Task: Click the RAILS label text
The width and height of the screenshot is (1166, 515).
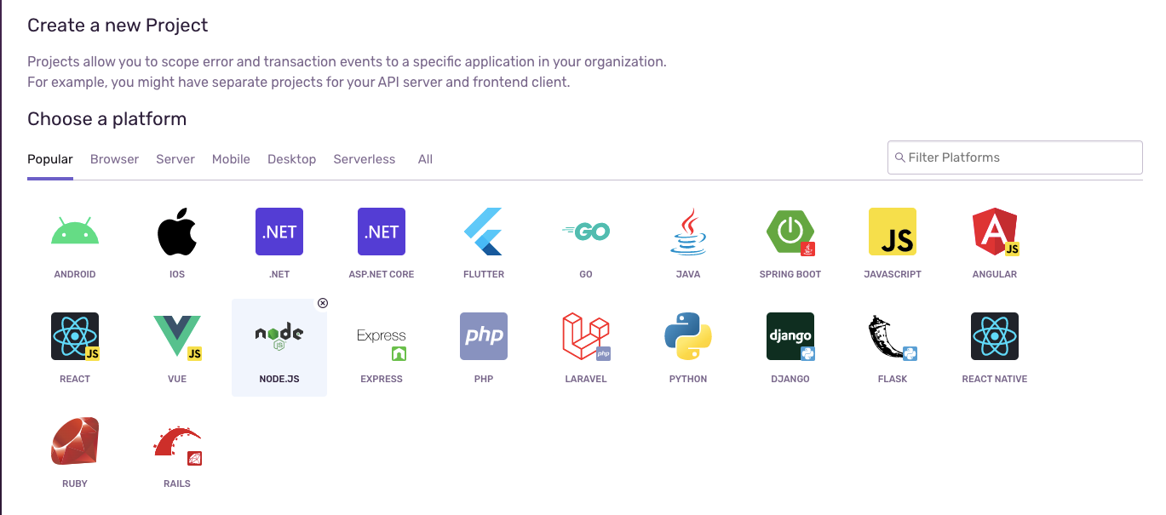Action: pyautogui.click(x=177, y=484)
